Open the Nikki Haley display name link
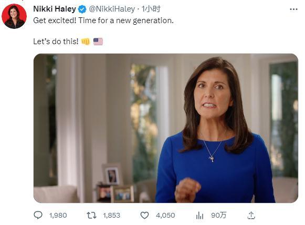This screenshot has width=305, height=225. (x=55, y=9)
